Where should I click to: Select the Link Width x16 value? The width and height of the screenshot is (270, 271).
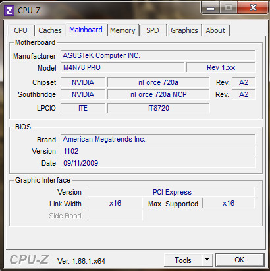coord(115,203)
